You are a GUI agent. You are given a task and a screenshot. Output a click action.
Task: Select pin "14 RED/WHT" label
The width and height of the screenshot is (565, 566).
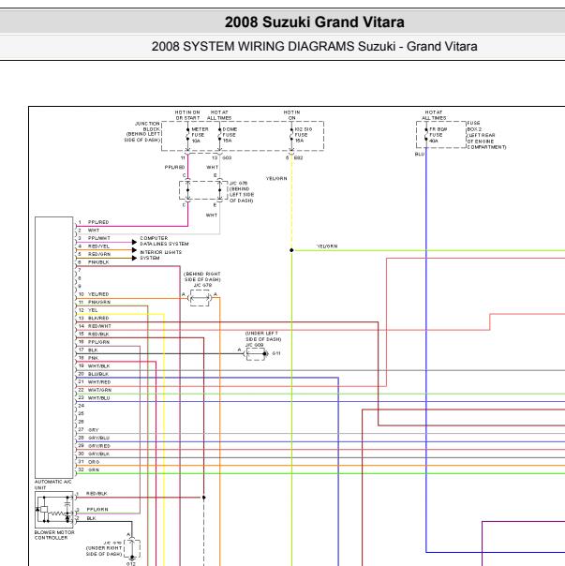click(95, 326)
